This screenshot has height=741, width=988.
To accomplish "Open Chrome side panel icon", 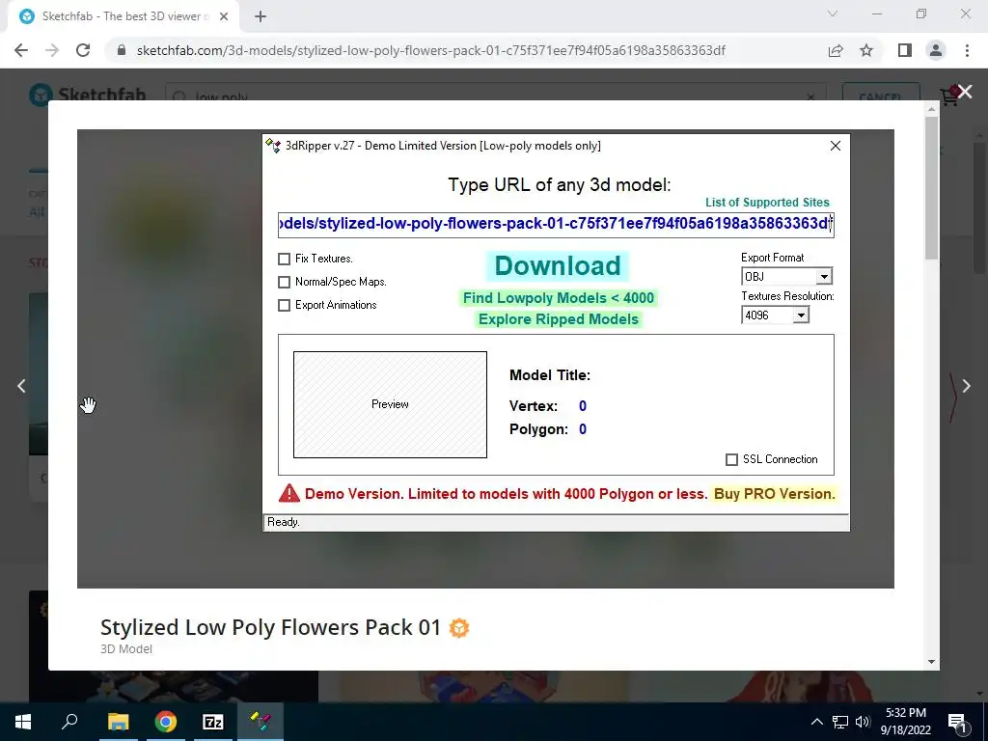I will pos(905,50).
